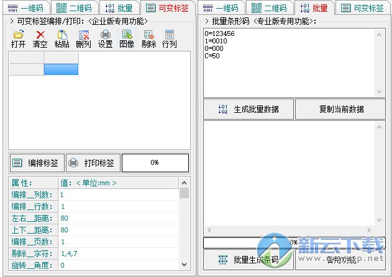The height and width of the screenshot is (277, 392).
Task: Click the first grid column header cell
Action: coord(26,58)
